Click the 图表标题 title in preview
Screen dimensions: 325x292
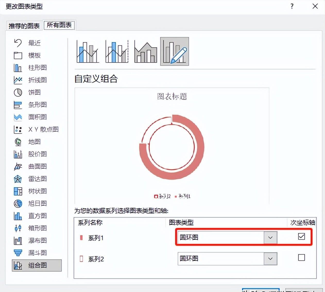(x=172, y=96)
